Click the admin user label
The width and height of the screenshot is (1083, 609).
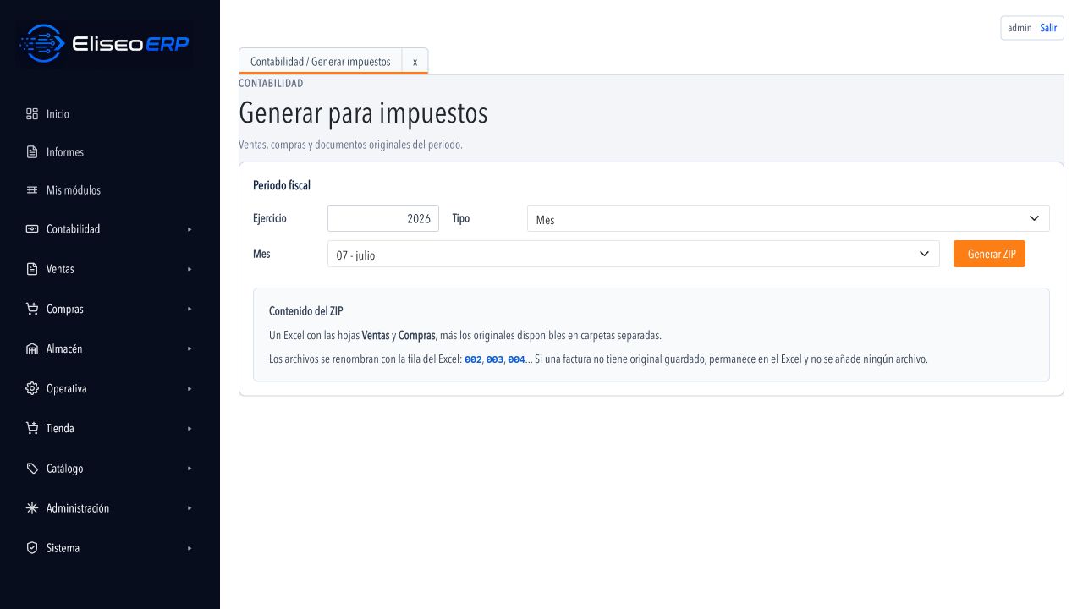(1020, 28)
